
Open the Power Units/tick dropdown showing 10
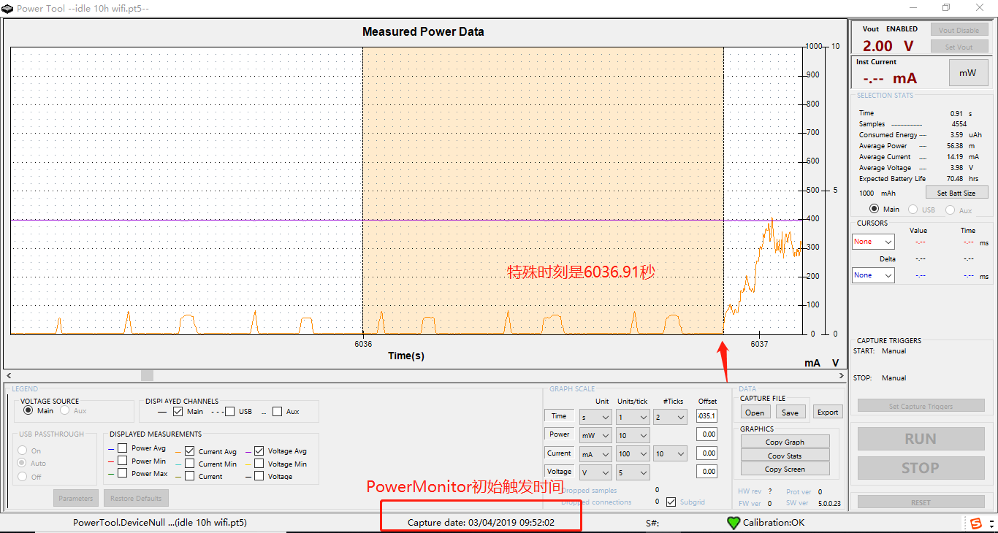coord(633,435)
